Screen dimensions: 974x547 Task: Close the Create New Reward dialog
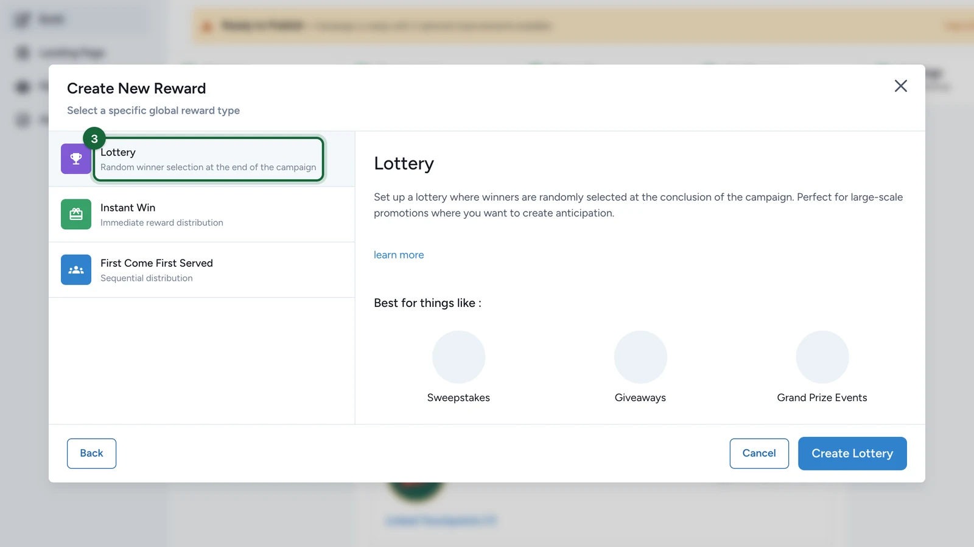click(901, 86)
